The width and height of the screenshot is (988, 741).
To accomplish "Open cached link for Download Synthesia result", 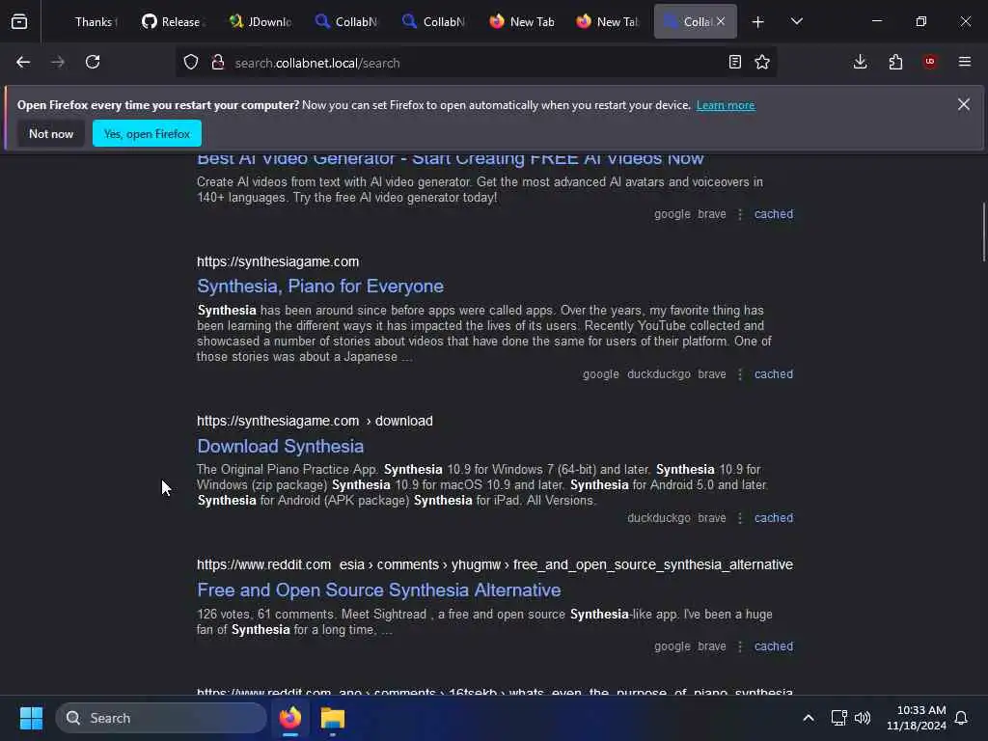I will pos(774,518).
